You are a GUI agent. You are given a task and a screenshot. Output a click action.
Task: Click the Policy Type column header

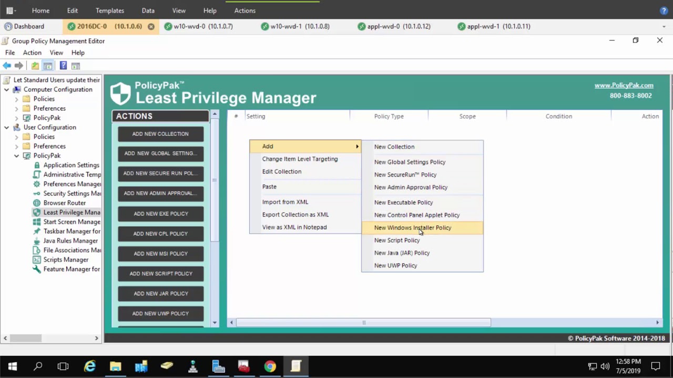(x=389, y=117)
